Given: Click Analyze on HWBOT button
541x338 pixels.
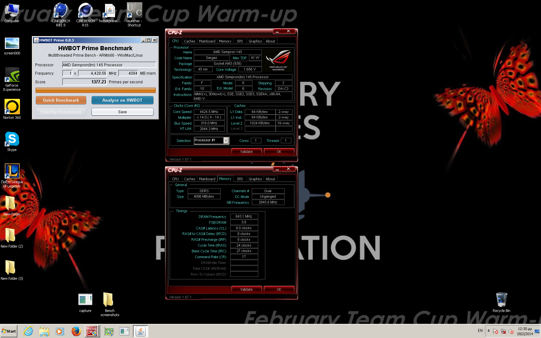Looking at the screenshot, I should 122,100.
